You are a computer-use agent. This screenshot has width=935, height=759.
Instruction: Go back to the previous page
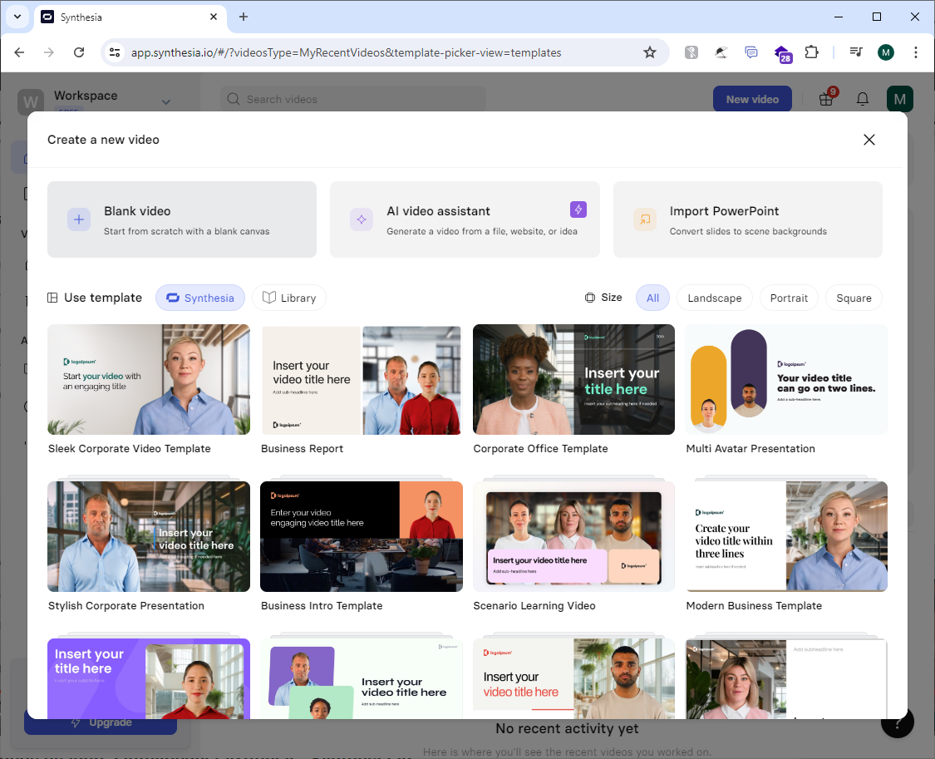(x=19, y=52)
